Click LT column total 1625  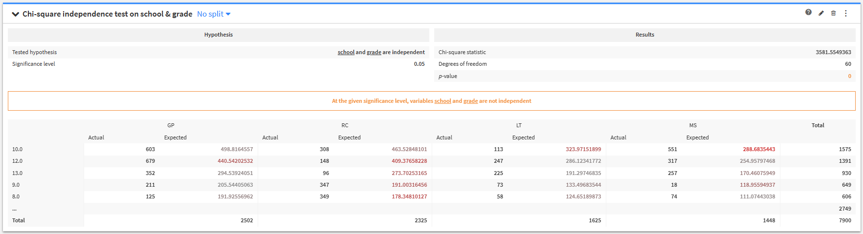595,220
